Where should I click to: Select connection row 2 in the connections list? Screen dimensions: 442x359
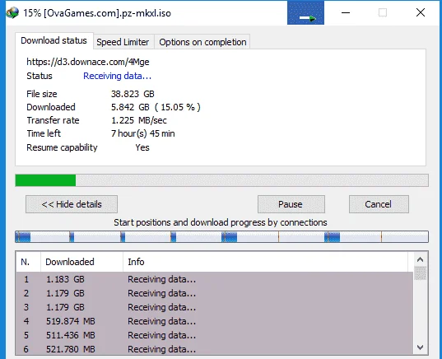coord(215,293)
